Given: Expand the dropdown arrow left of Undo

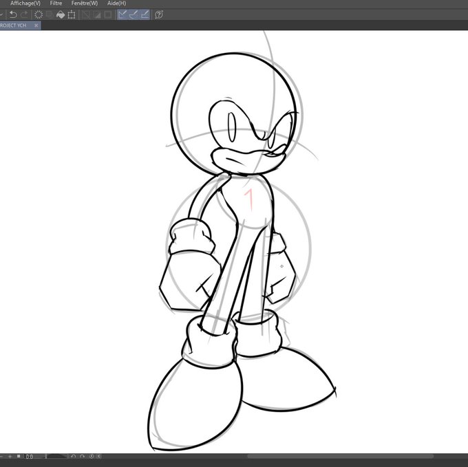Looking at the screenshot, I should [1, 14].
